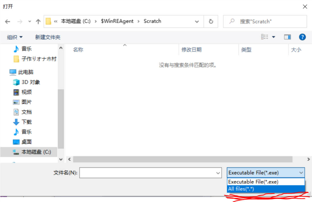Image resolution: width=312 pixels, height=202 pixels.
Task: Select 下载 in the sidebar
Action: pyautogui.click(x=26, y=122)
